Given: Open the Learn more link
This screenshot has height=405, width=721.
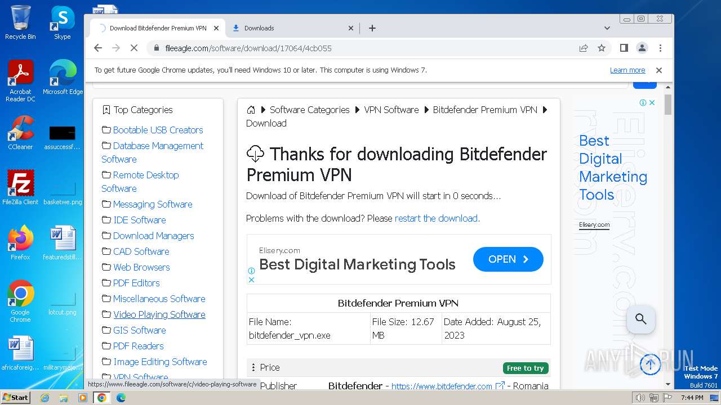Looking at the screenshot, I should coord(627,70).
